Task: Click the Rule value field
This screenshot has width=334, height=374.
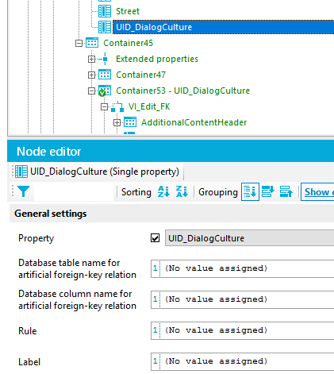Action: [242, 330]
